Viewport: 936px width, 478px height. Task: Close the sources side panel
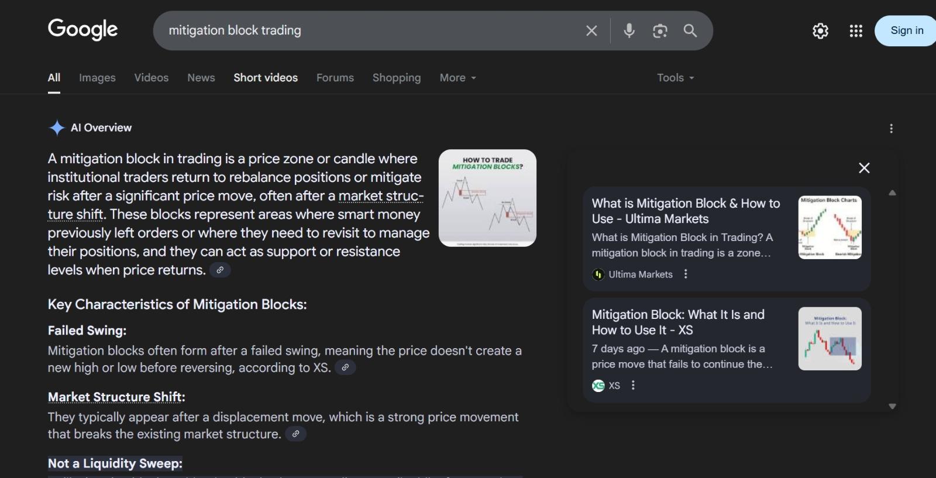(x=864, y=168)
